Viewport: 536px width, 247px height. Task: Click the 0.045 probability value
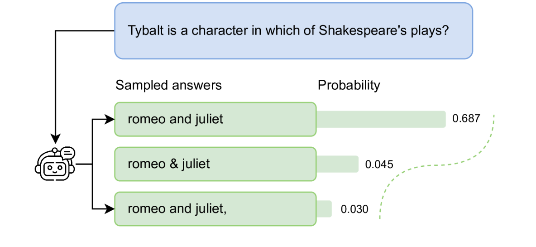pos(379,164)
